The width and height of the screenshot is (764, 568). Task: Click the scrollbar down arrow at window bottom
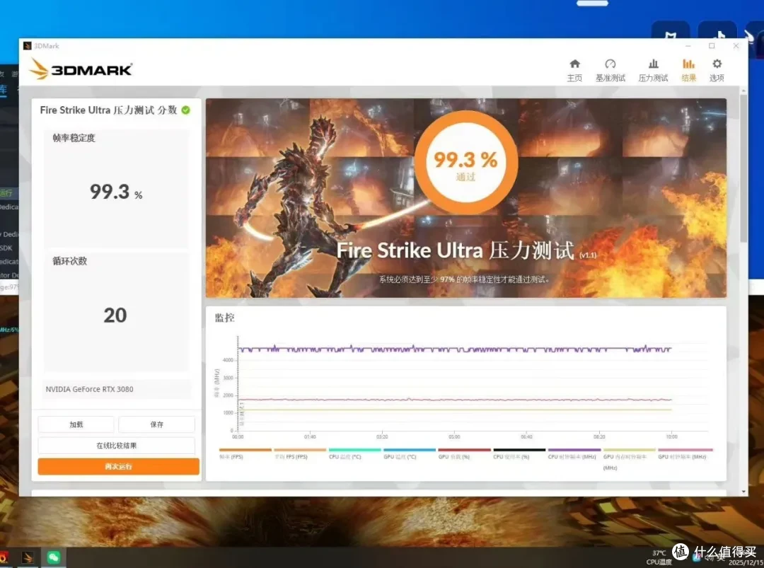[743, 492]
